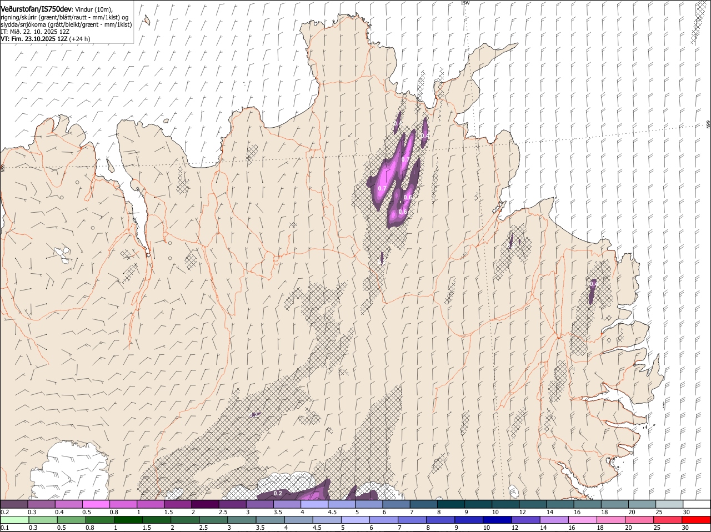Select the upper legend swatch labeled 12
This screenshot has width=711, height=532.
[533, 504]
